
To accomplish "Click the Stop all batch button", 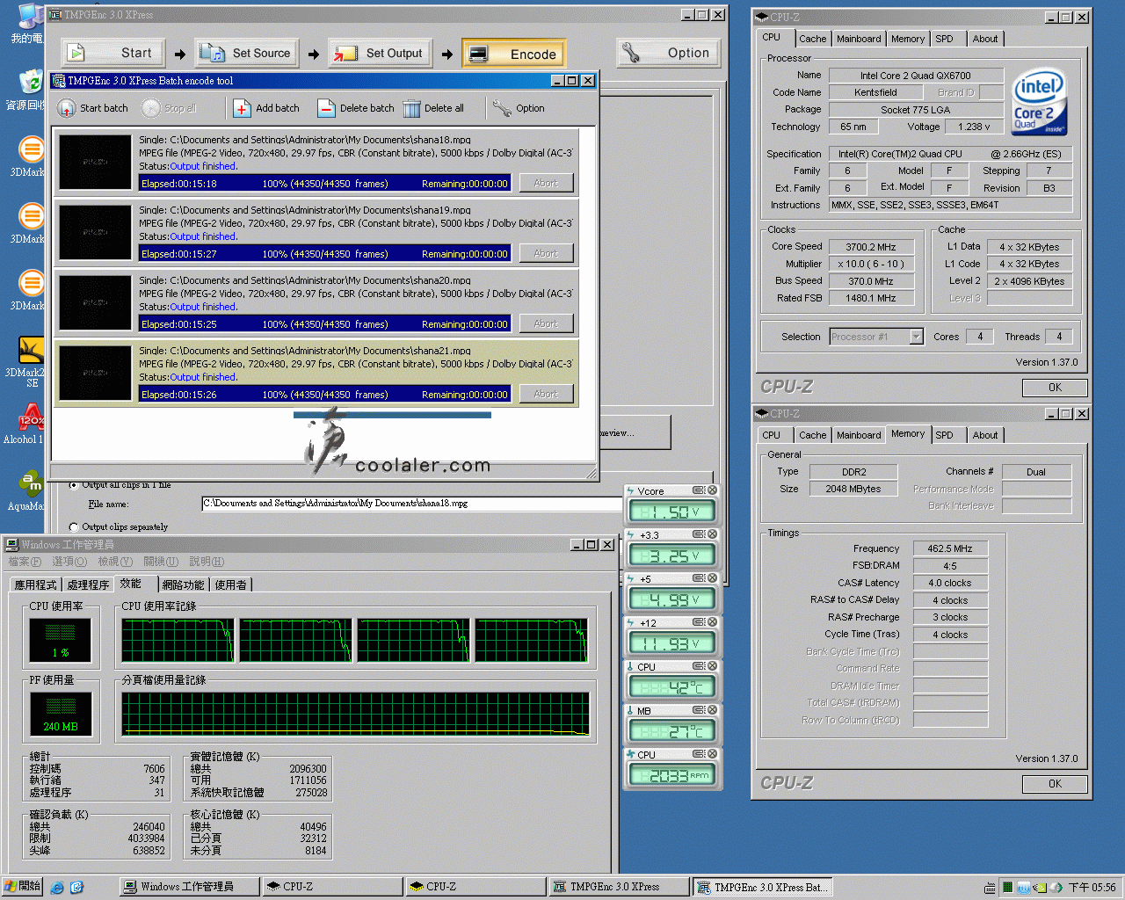I will point(169,108).
